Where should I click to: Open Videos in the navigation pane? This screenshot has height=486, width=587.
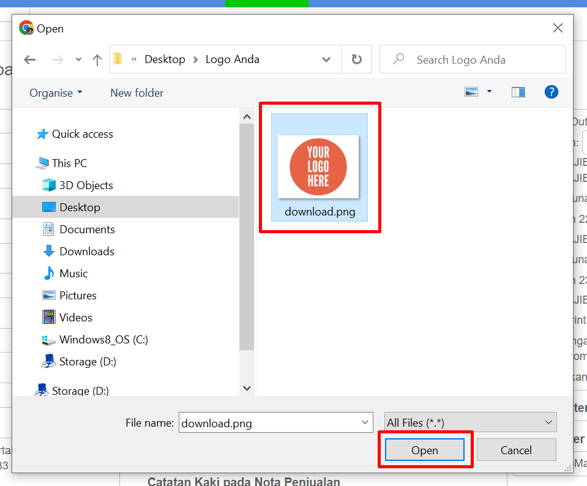click(76, 318)
